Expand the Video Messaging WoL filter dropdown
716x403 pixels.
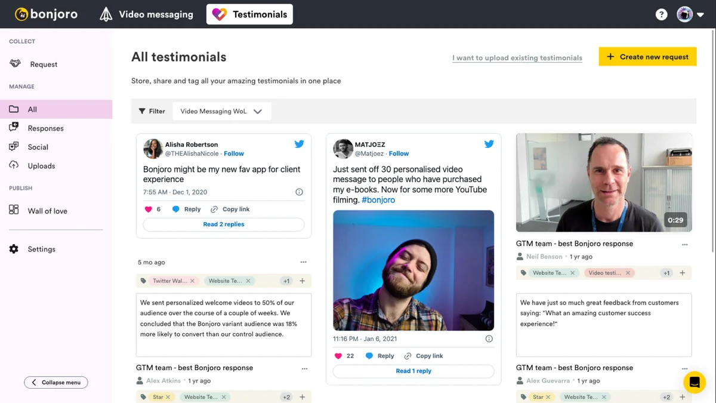[x=221, y=111]
